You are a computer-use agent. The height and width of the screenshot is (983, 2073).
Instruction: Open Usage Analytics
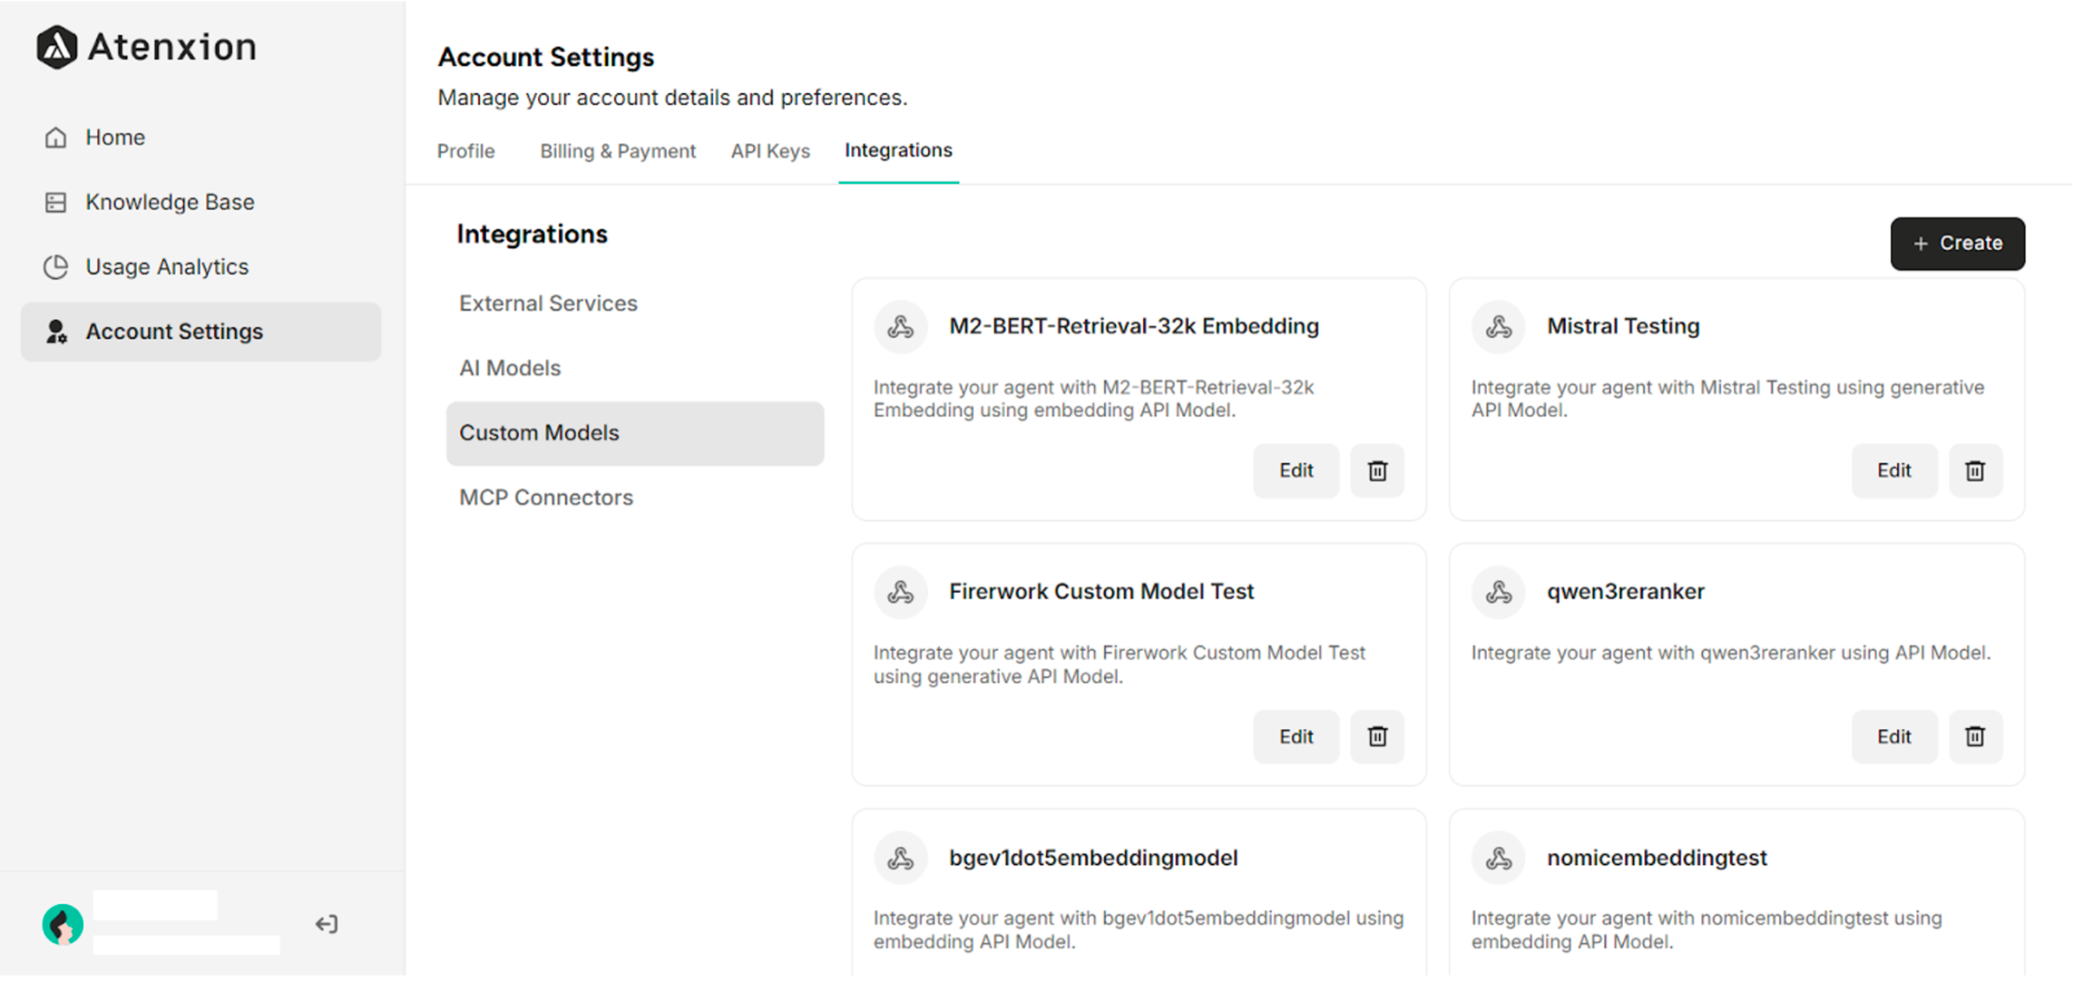166,266
